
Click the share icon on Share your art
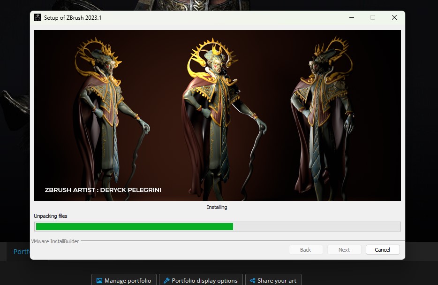click(x=253, y=280)
